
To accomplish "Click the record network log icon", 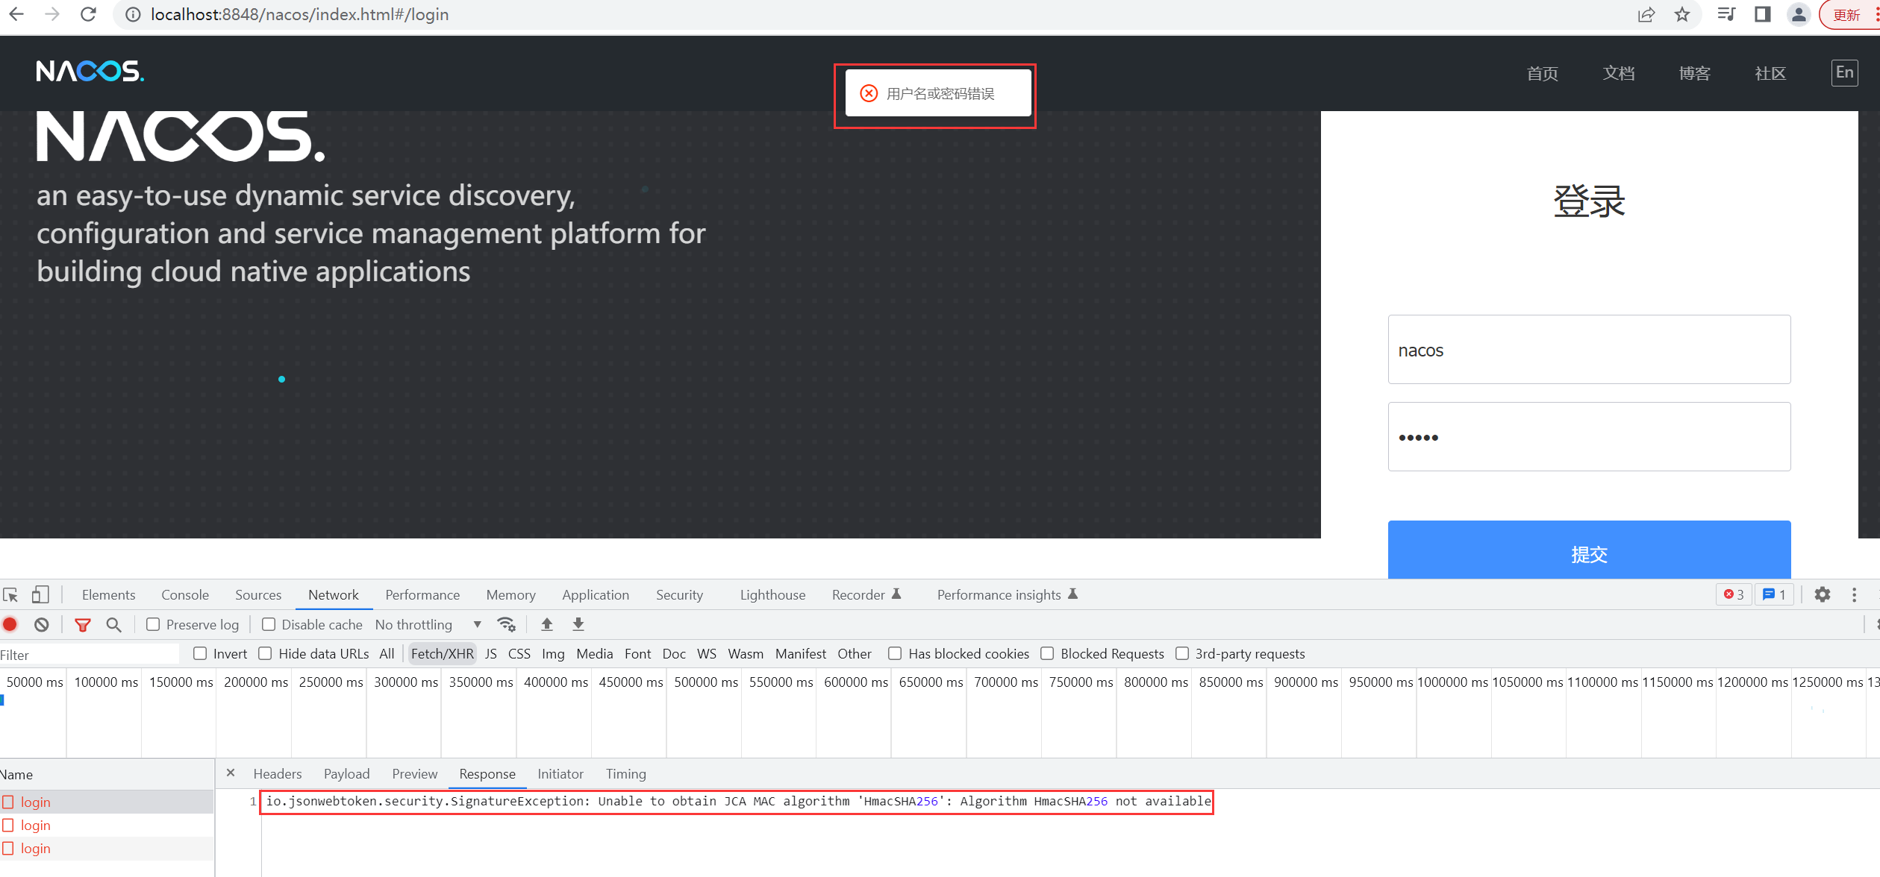I will [10, 624].
